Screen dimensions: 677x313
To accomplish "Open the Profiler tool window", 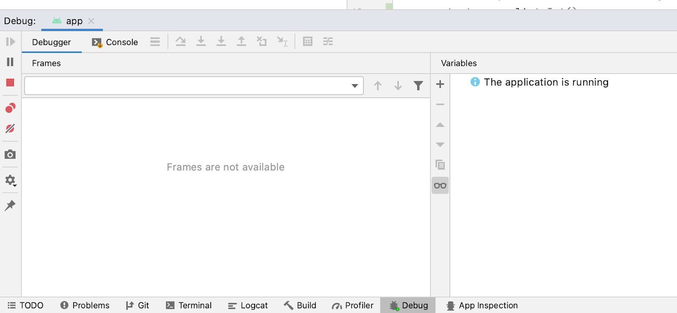I will (x=353, y=305).
